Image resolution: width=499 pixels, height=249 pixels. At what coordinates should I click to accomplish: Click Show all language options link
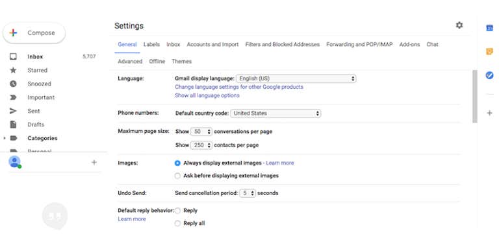(207, 95)
